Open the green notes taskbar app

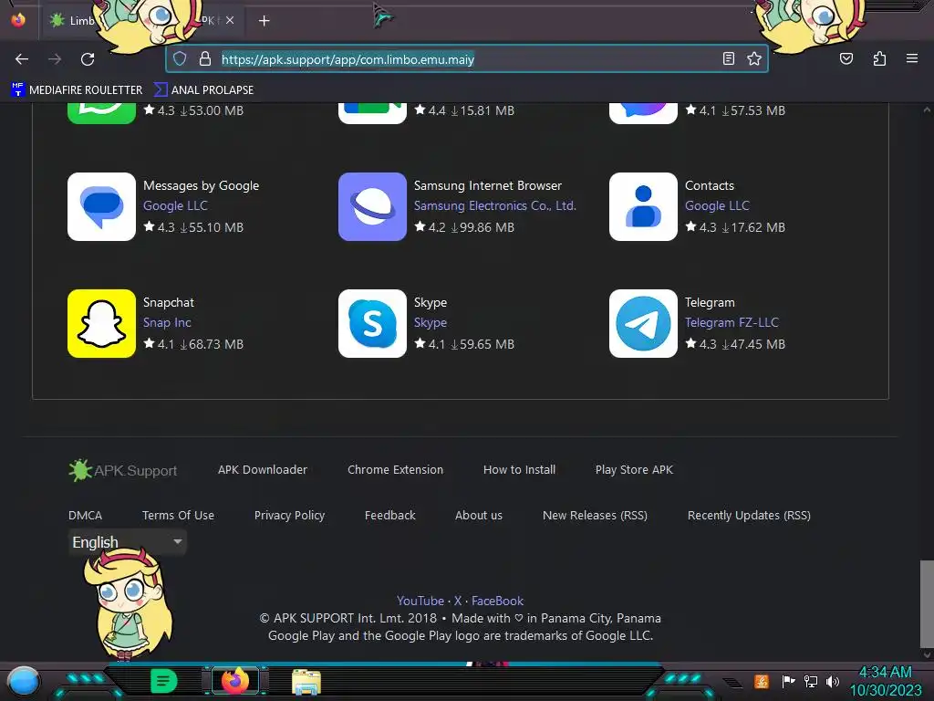pyautogui.click(x=163, y=681)
